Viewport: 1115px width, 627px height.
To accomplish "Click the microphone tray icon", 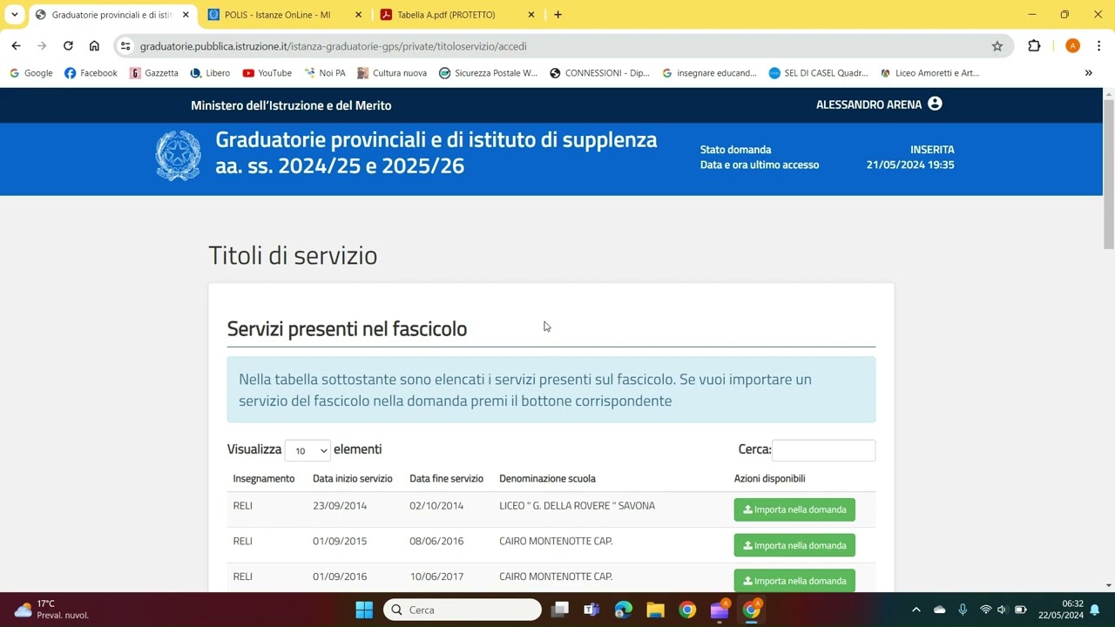I will [x=963, y=610].
